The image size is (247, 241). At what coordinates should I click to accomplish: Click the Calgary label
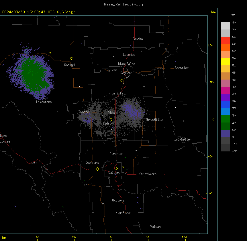click(x=114, y=173)
